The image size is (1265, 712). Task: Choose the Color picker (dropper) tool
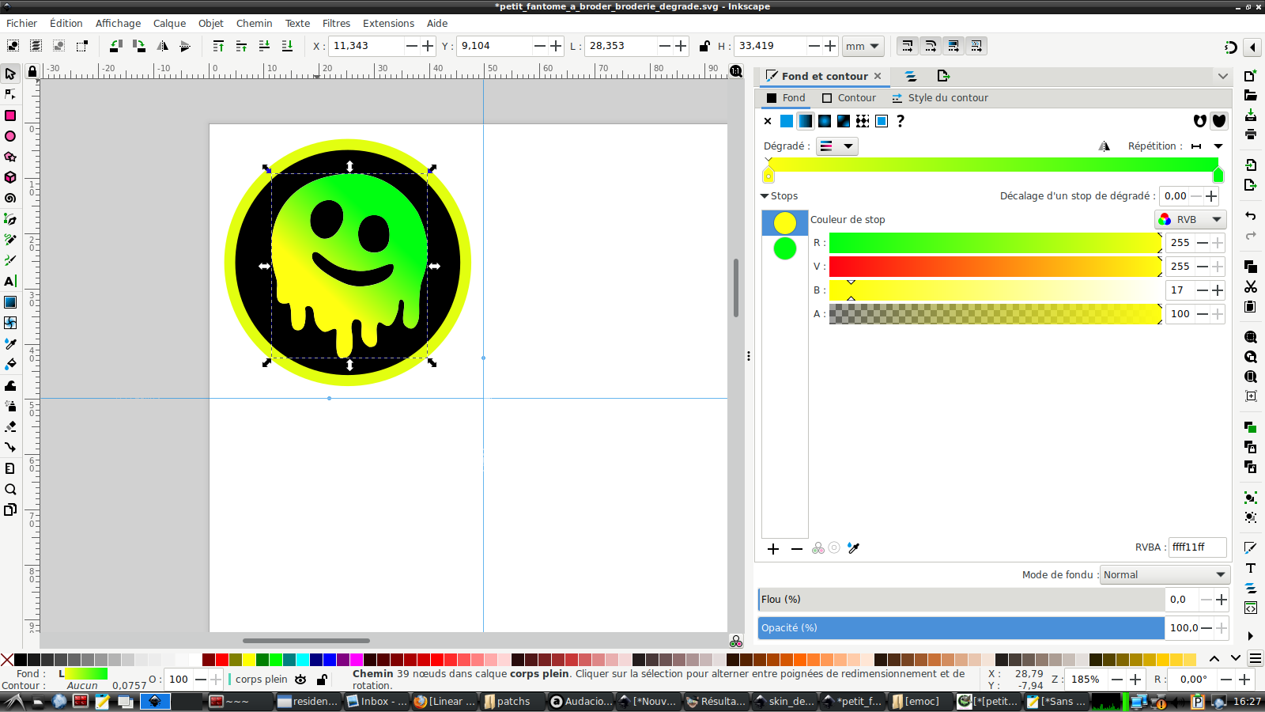click(x=10, y=343)
